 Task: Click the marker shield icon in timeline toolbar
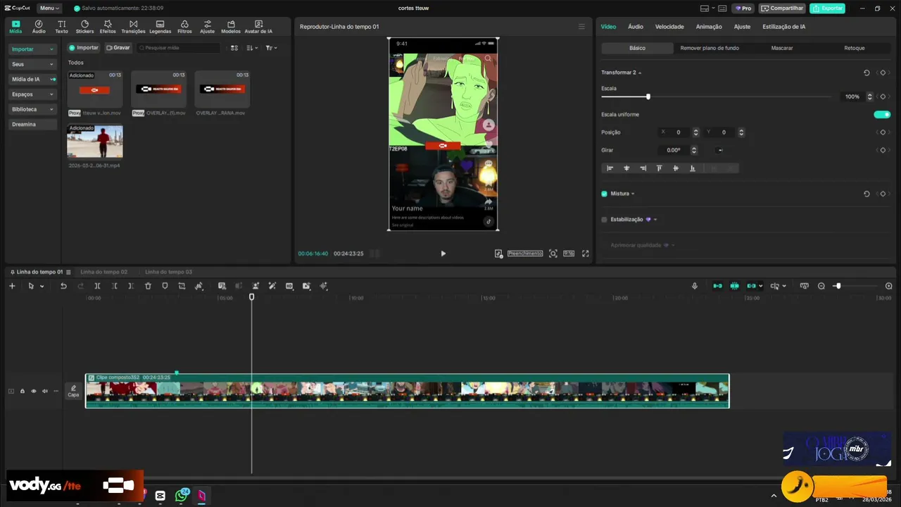pyautogui.click(x=165, y=286)
